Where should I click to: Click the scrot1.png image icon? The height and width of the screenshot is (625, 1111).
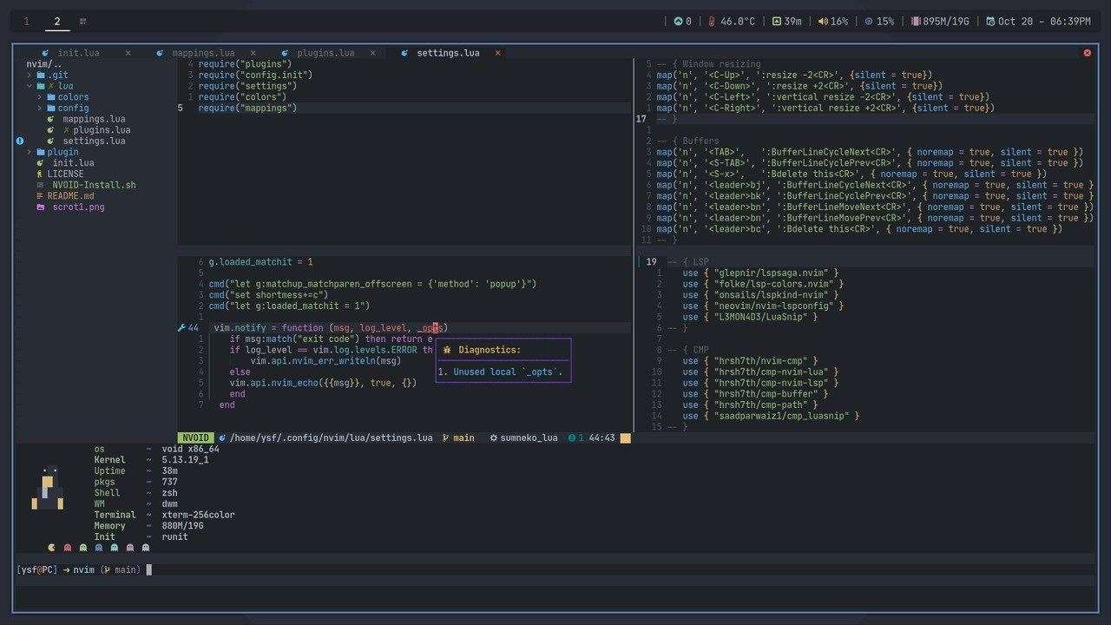[41, 207]
